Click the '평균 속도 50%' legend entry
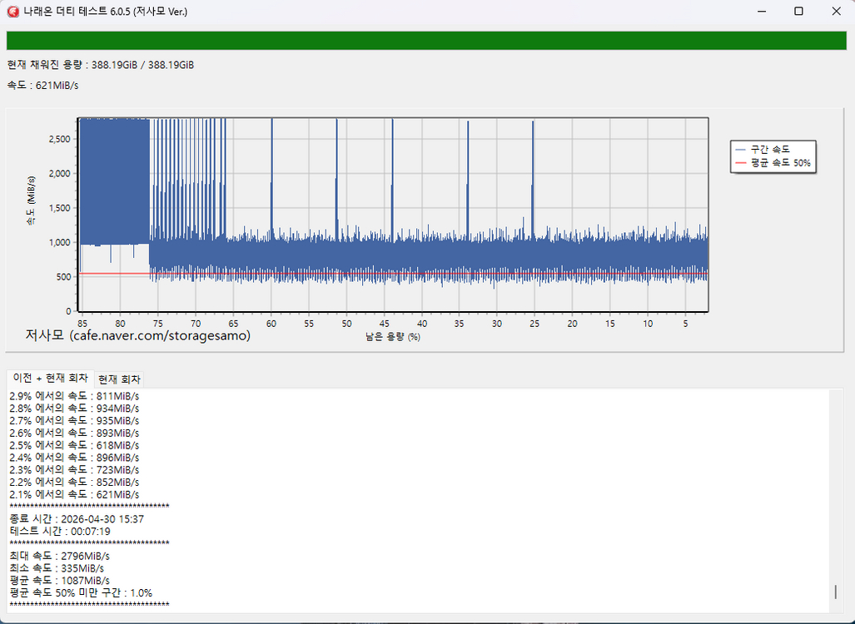Viewport: 855px width, 624px height. [773, 163]
